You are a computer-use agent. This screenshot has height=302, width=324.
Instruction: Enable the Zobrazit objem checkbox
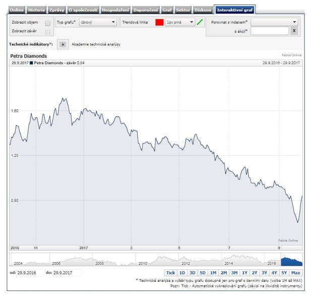(48, 23)
